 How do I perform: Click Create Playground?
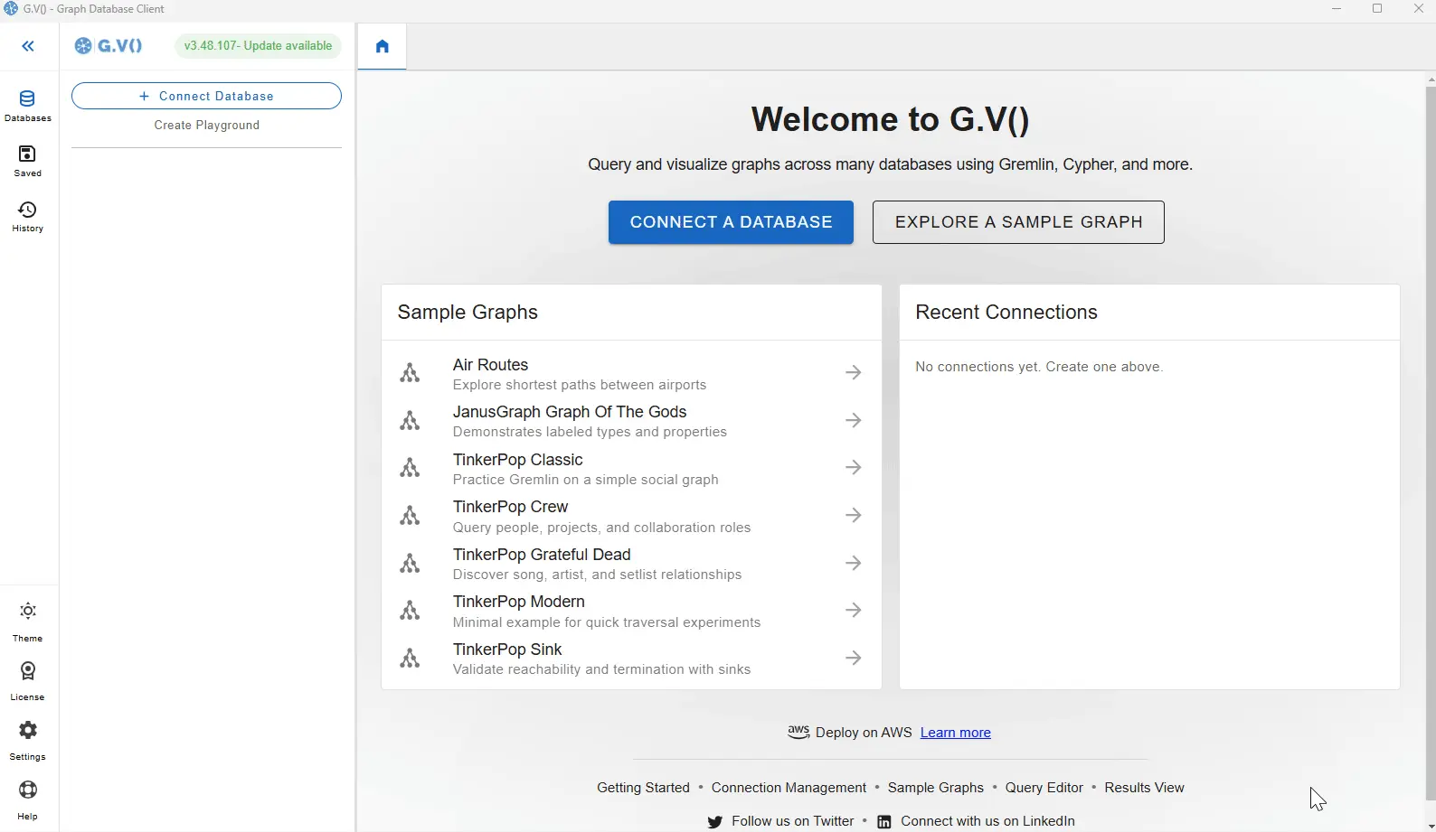tap(207, 126)
